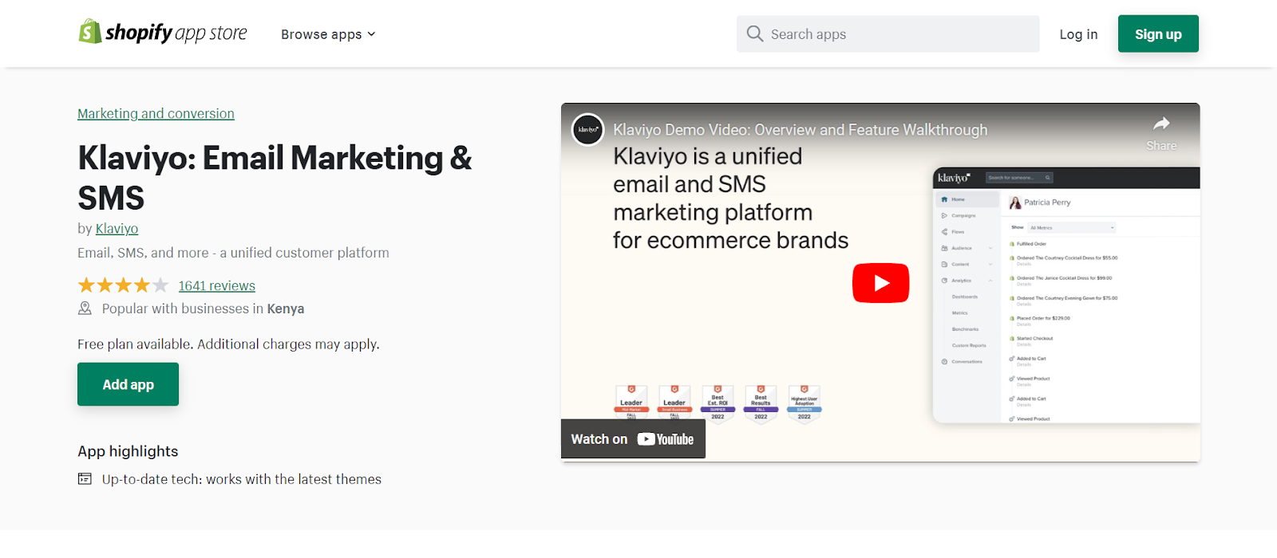The width and height of the screenshot is (1277, 558).
Task: Click the Search for someone field in preview
Action: (1019, 178)
